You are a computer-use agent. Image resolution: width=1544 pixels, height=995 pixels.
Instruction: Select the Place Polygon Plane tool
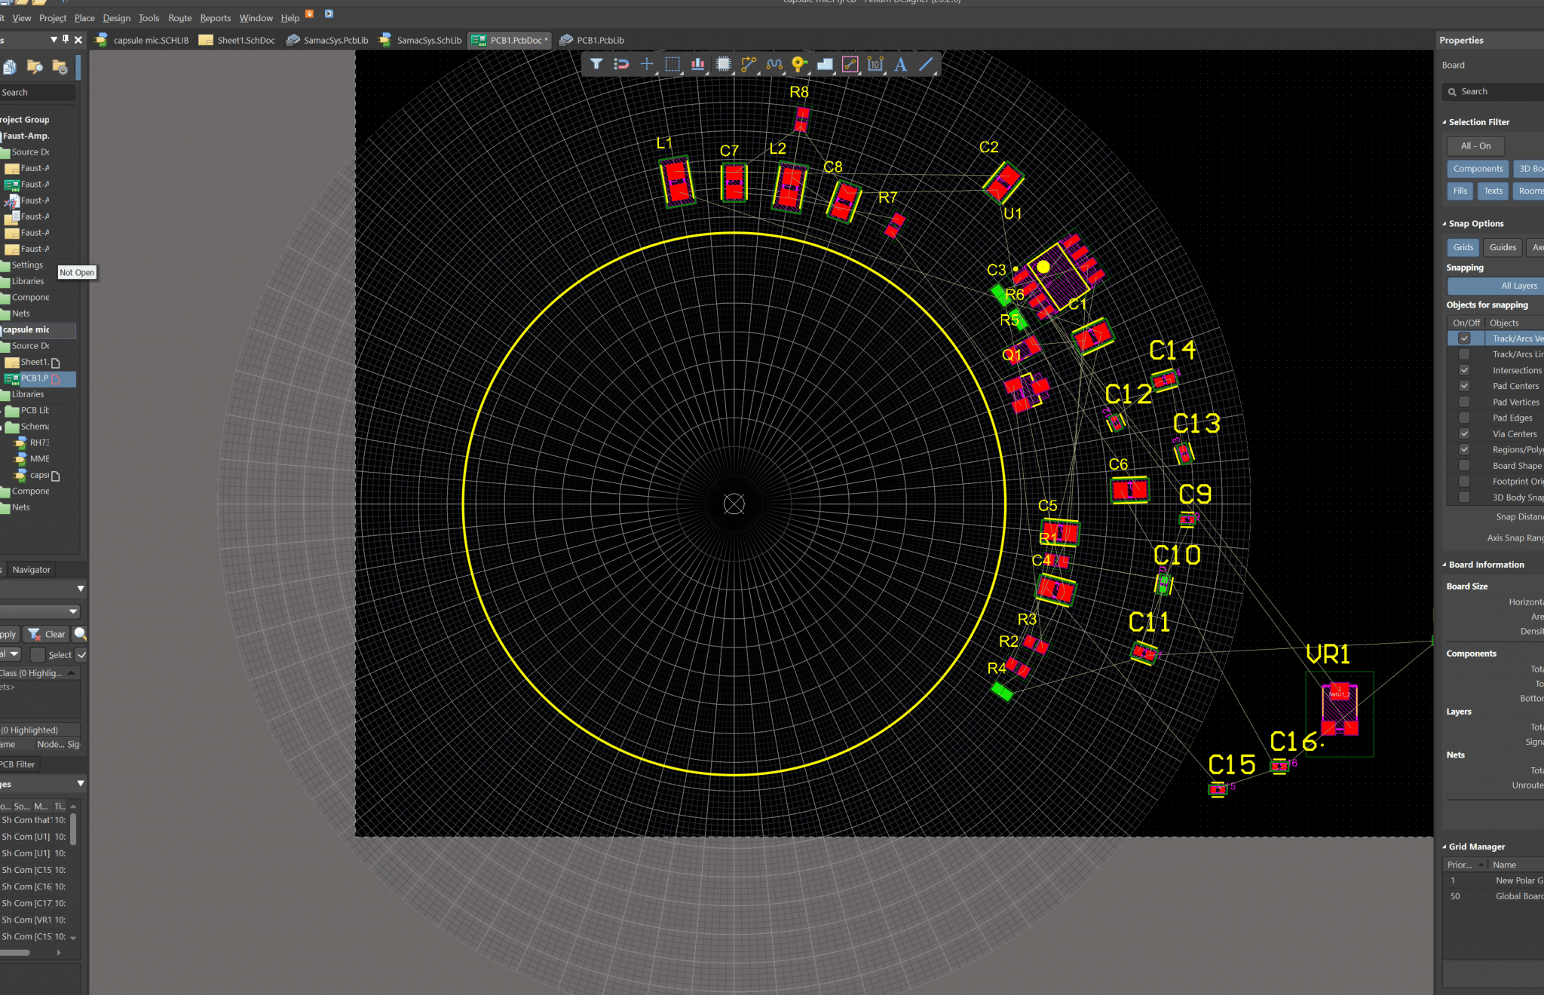click(825, 64)
